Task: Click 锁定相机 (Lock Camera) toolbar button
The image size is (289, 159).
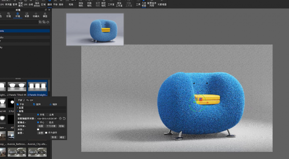Action: click(x=104, y=3)
